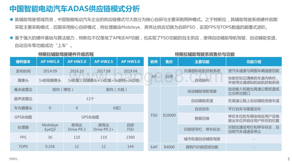Image resolution: width=292 pixels, height=164 pixels.
Task: Select the 售价 header cell
Action: (x=169, y=62)
